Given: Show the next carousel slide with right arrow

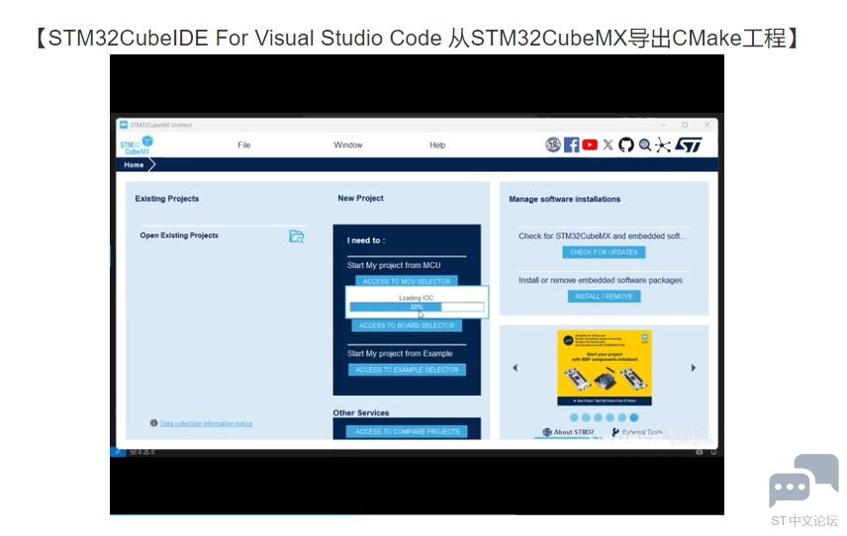Looking at the screenshot, I should (x=693, y=368).
